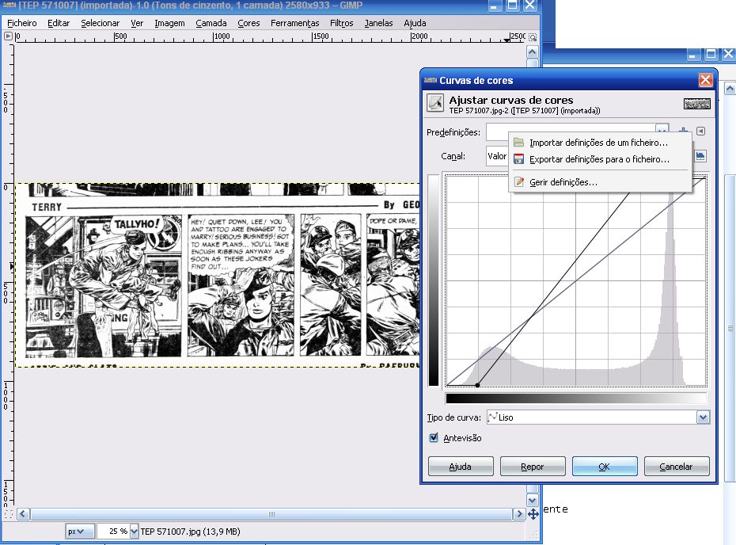
Task: Click the Ajuda button in Curves dialog
Action: pyautogui.click(x=461, y=467)
